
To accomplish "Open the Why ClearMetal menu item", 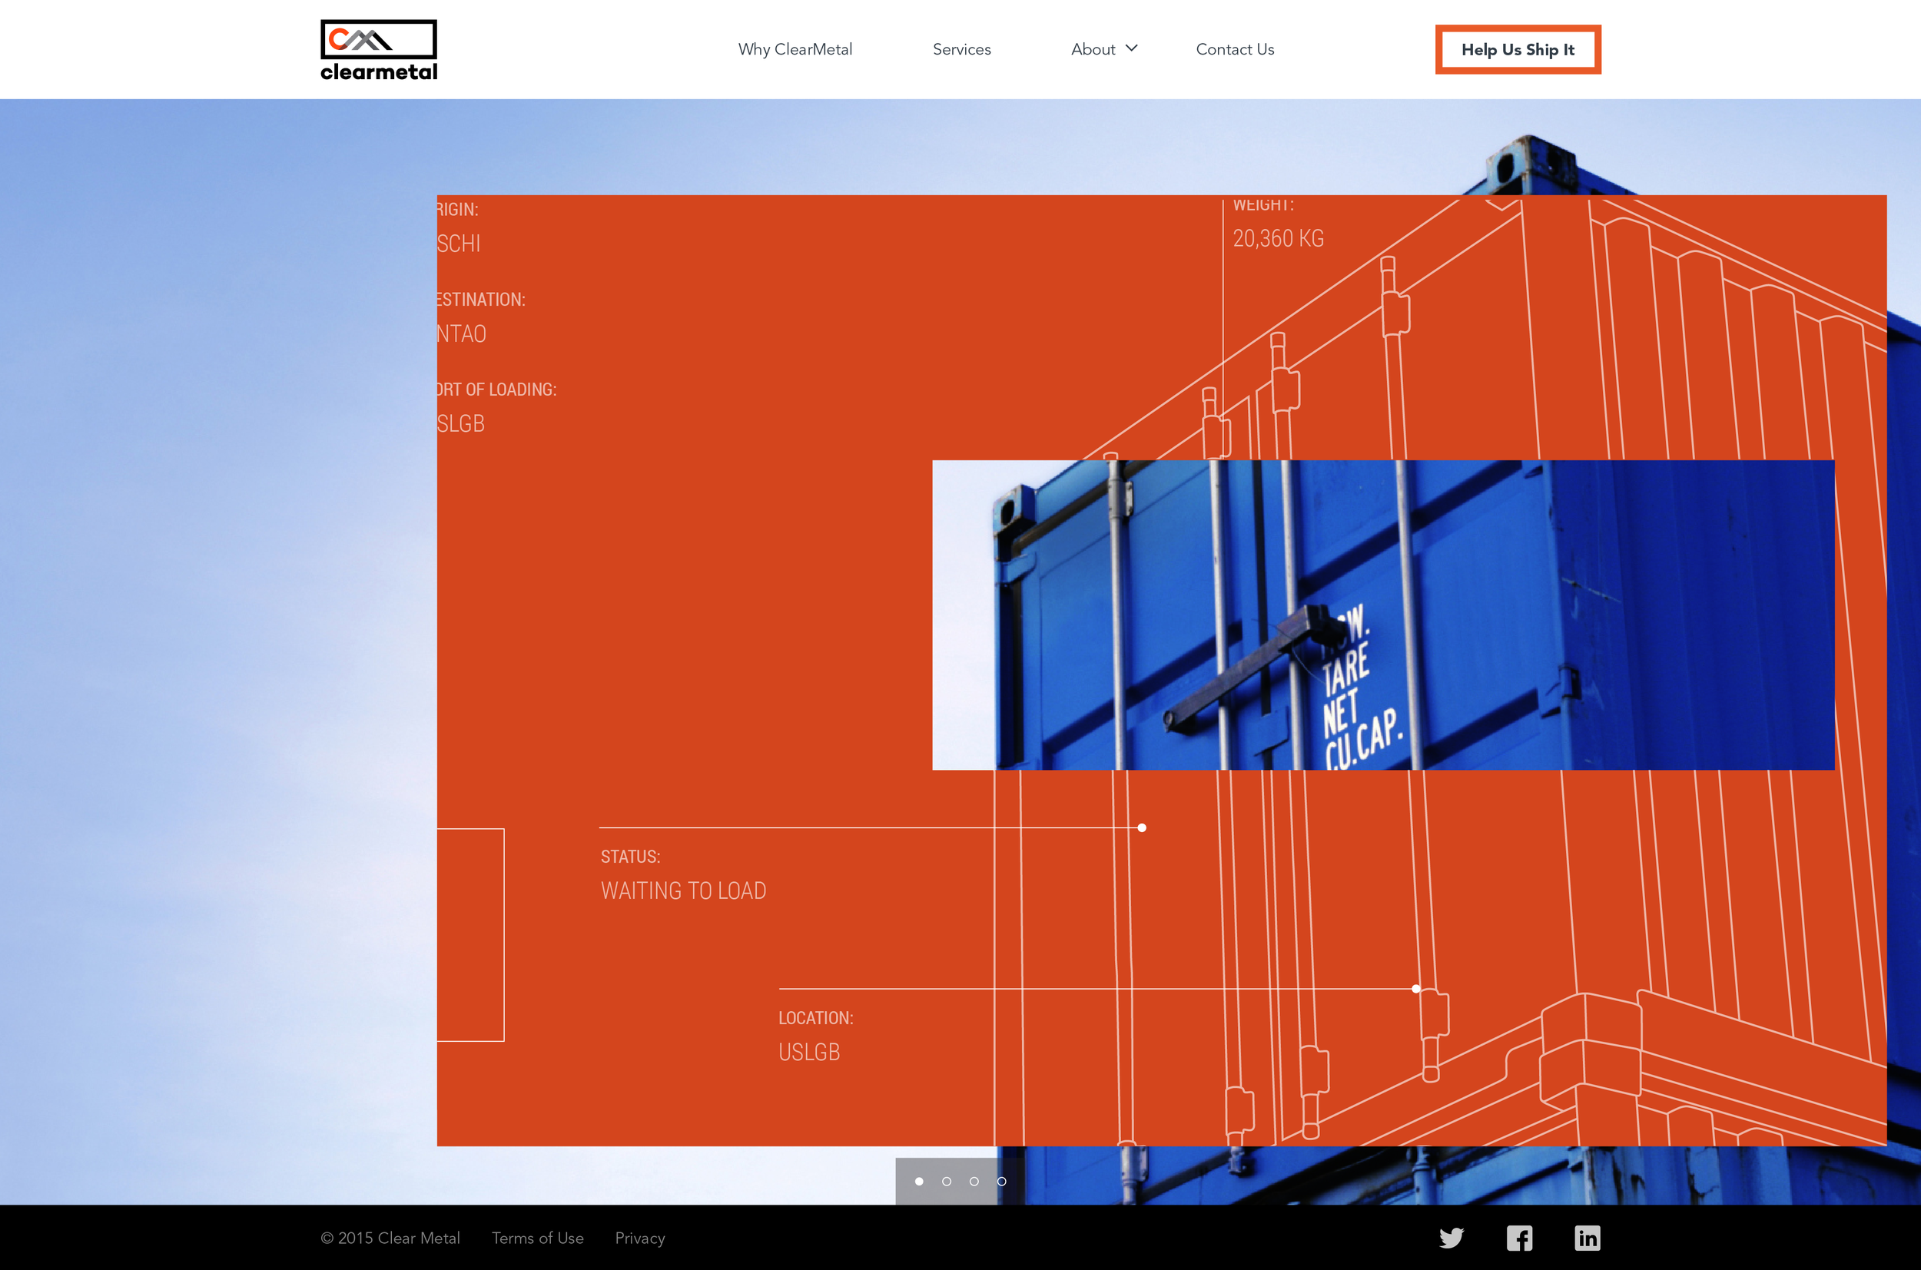I will click(x=795, y=49).
